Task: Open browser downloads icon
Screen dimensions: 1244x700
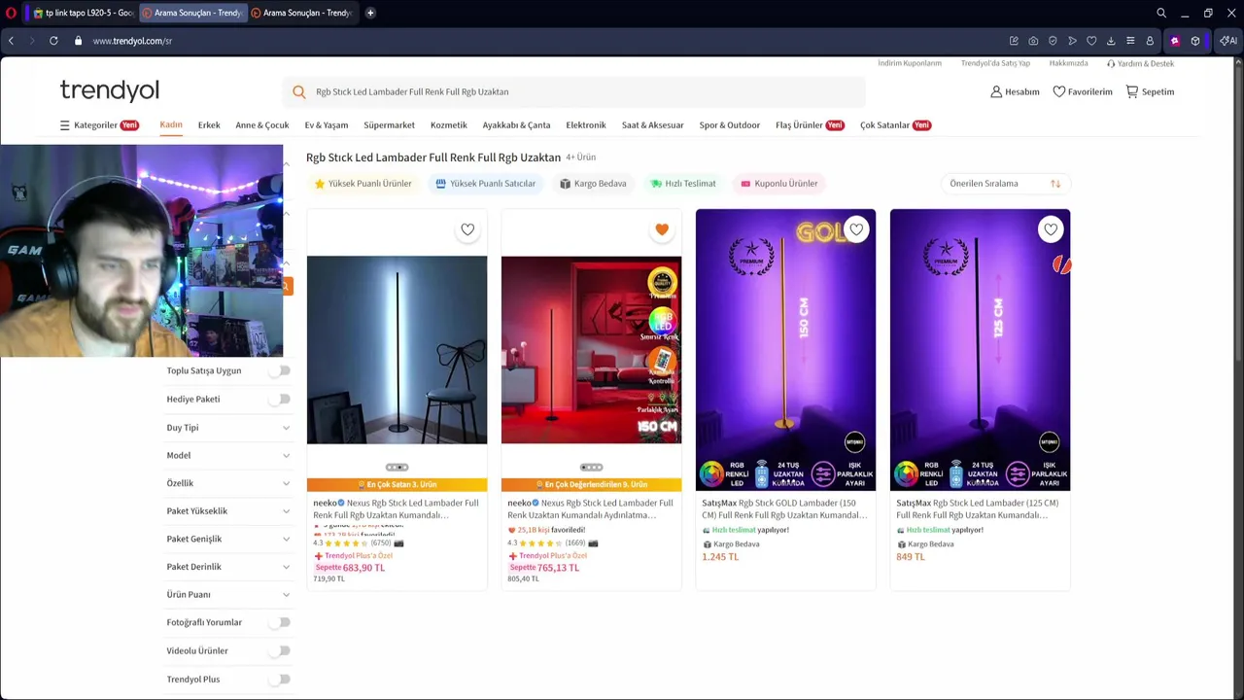Action: [x=1111, y=41]
